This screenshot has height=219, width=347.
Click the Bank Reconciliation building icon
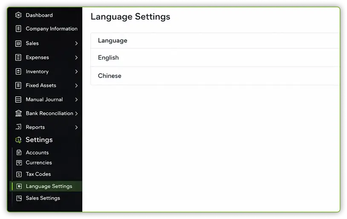point(18,113)
